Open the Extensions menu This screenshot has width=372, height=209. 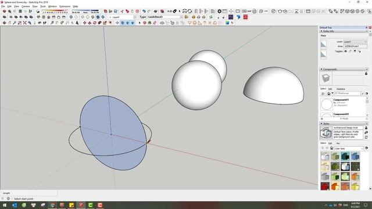pos(65,6)
